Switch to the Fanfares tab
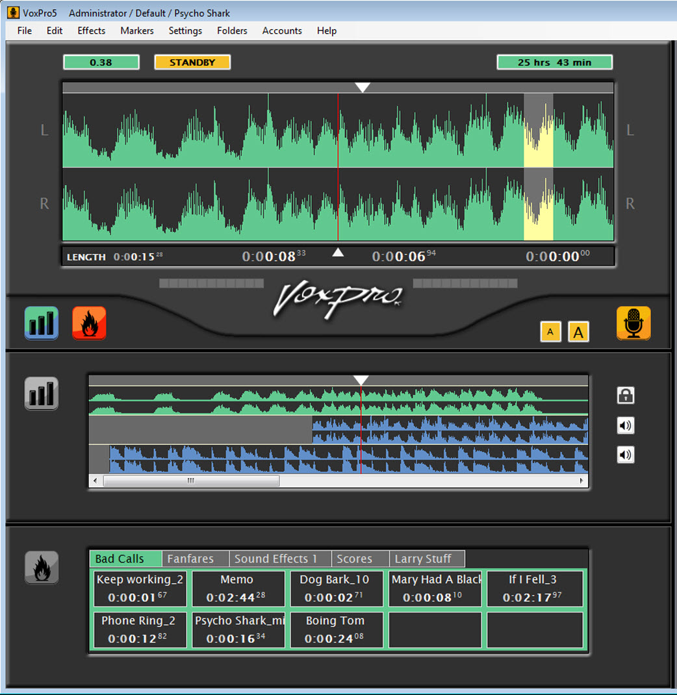The image size is (677, 695). coord(194,559)
